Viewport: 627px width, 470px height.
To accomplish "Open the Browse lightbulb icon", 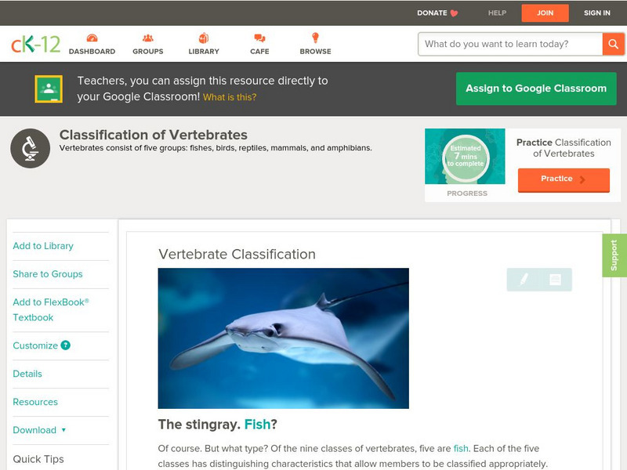I will [316, 38].
